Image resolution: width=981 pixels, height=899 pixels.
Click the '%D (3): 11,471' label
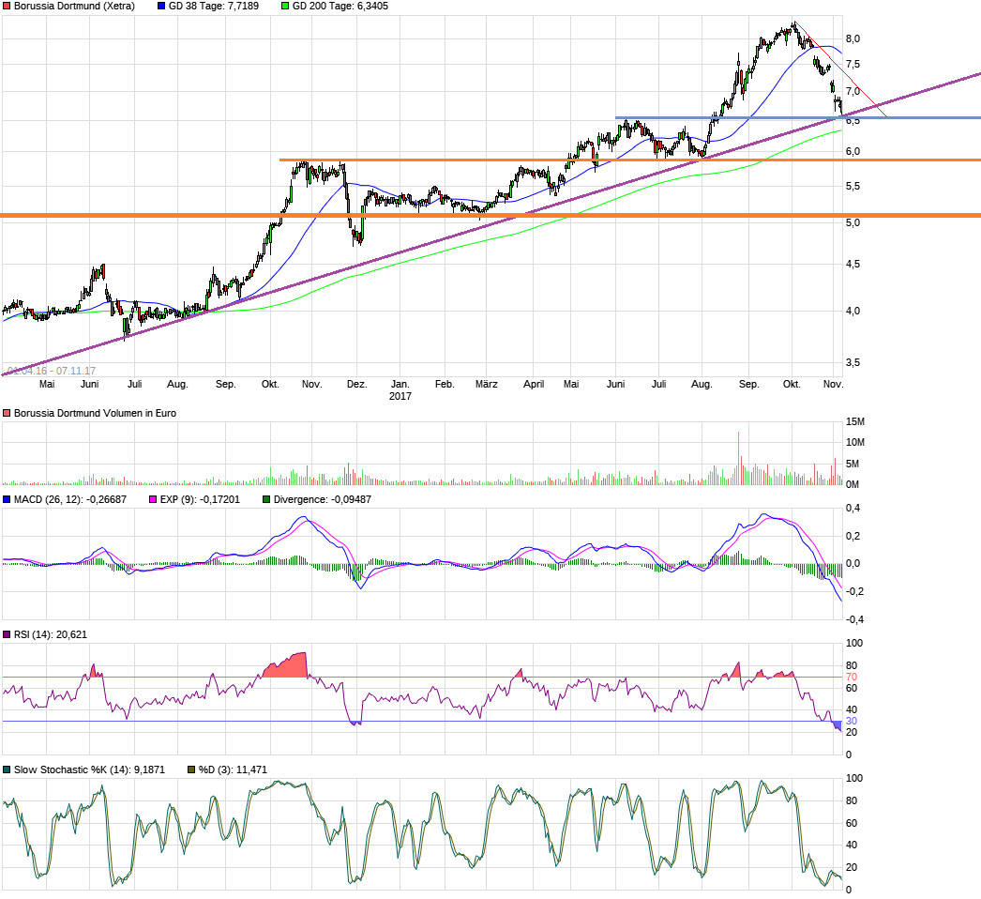[x=233, y=770]
